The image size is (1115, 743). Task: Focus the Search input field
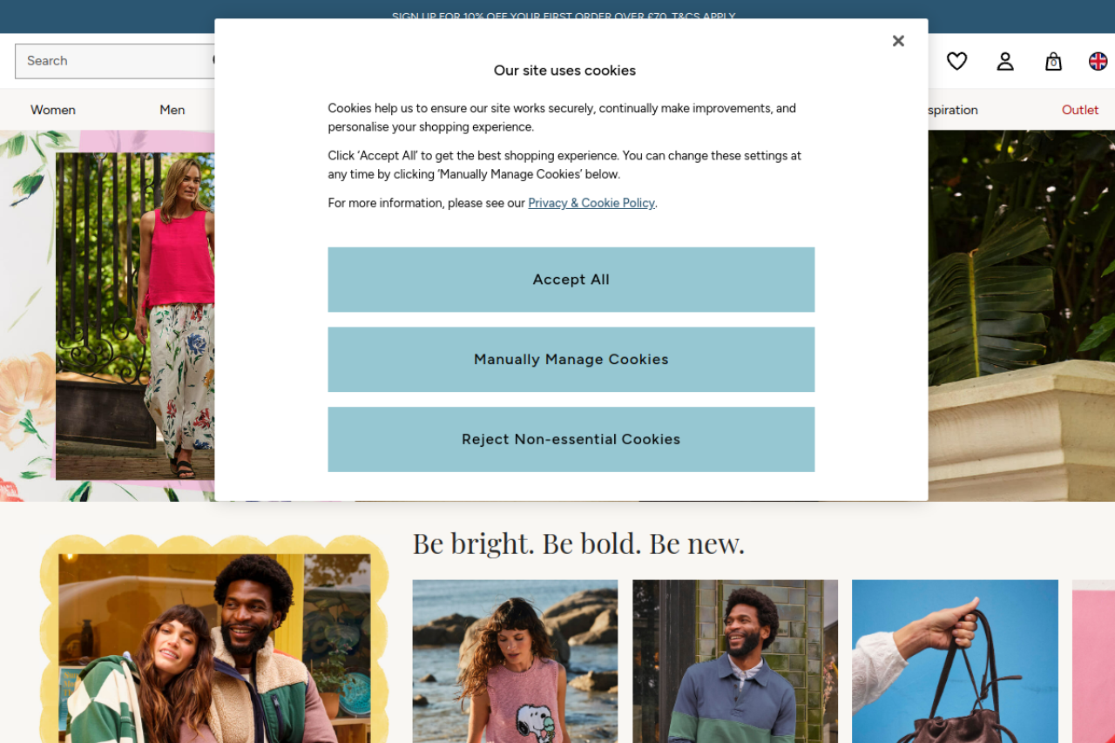click(115, 61)
